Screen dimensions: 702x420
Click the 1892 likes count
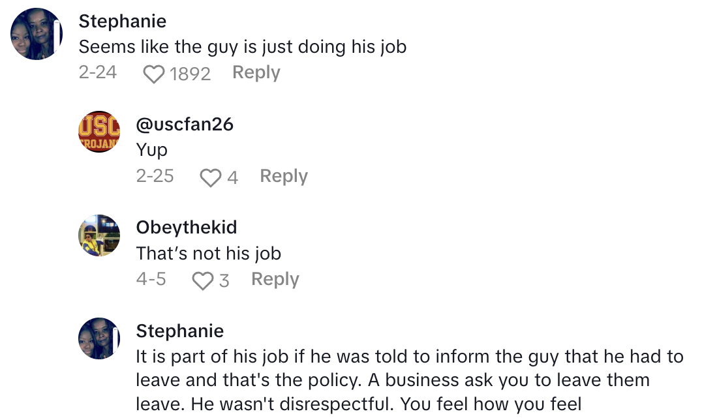190,74
